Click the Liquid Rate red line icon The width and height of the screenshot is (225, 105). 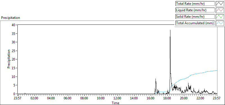pos(220,10)
